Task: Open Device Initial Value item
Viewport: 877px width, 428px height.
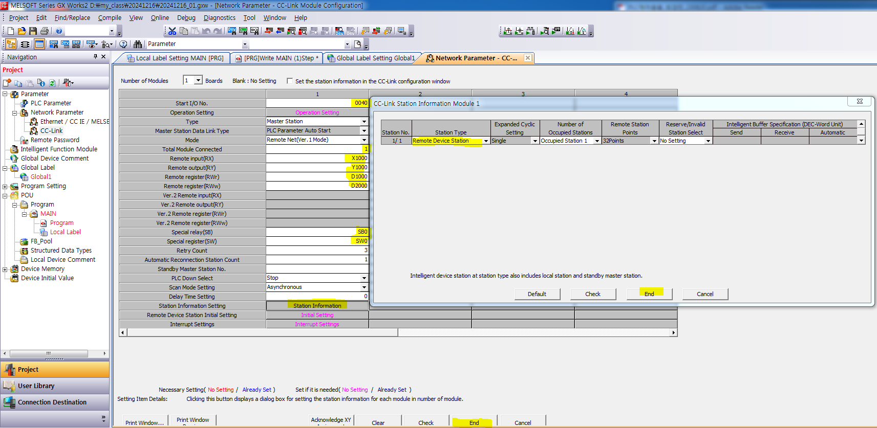Action: coord(47,278)
